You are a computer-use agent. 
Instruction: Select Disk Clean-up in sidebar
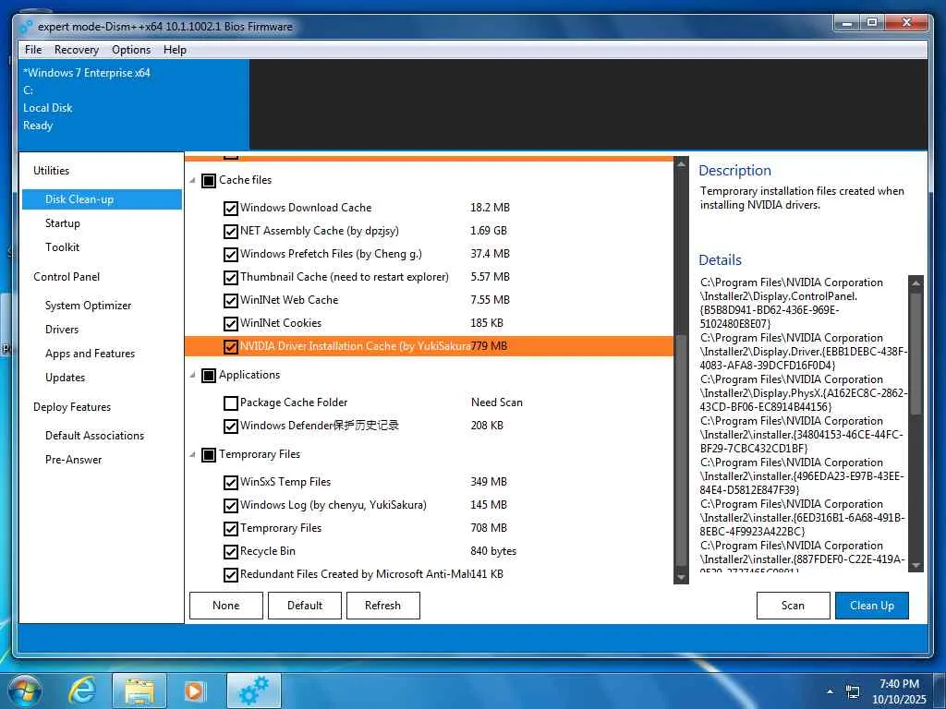102,199
